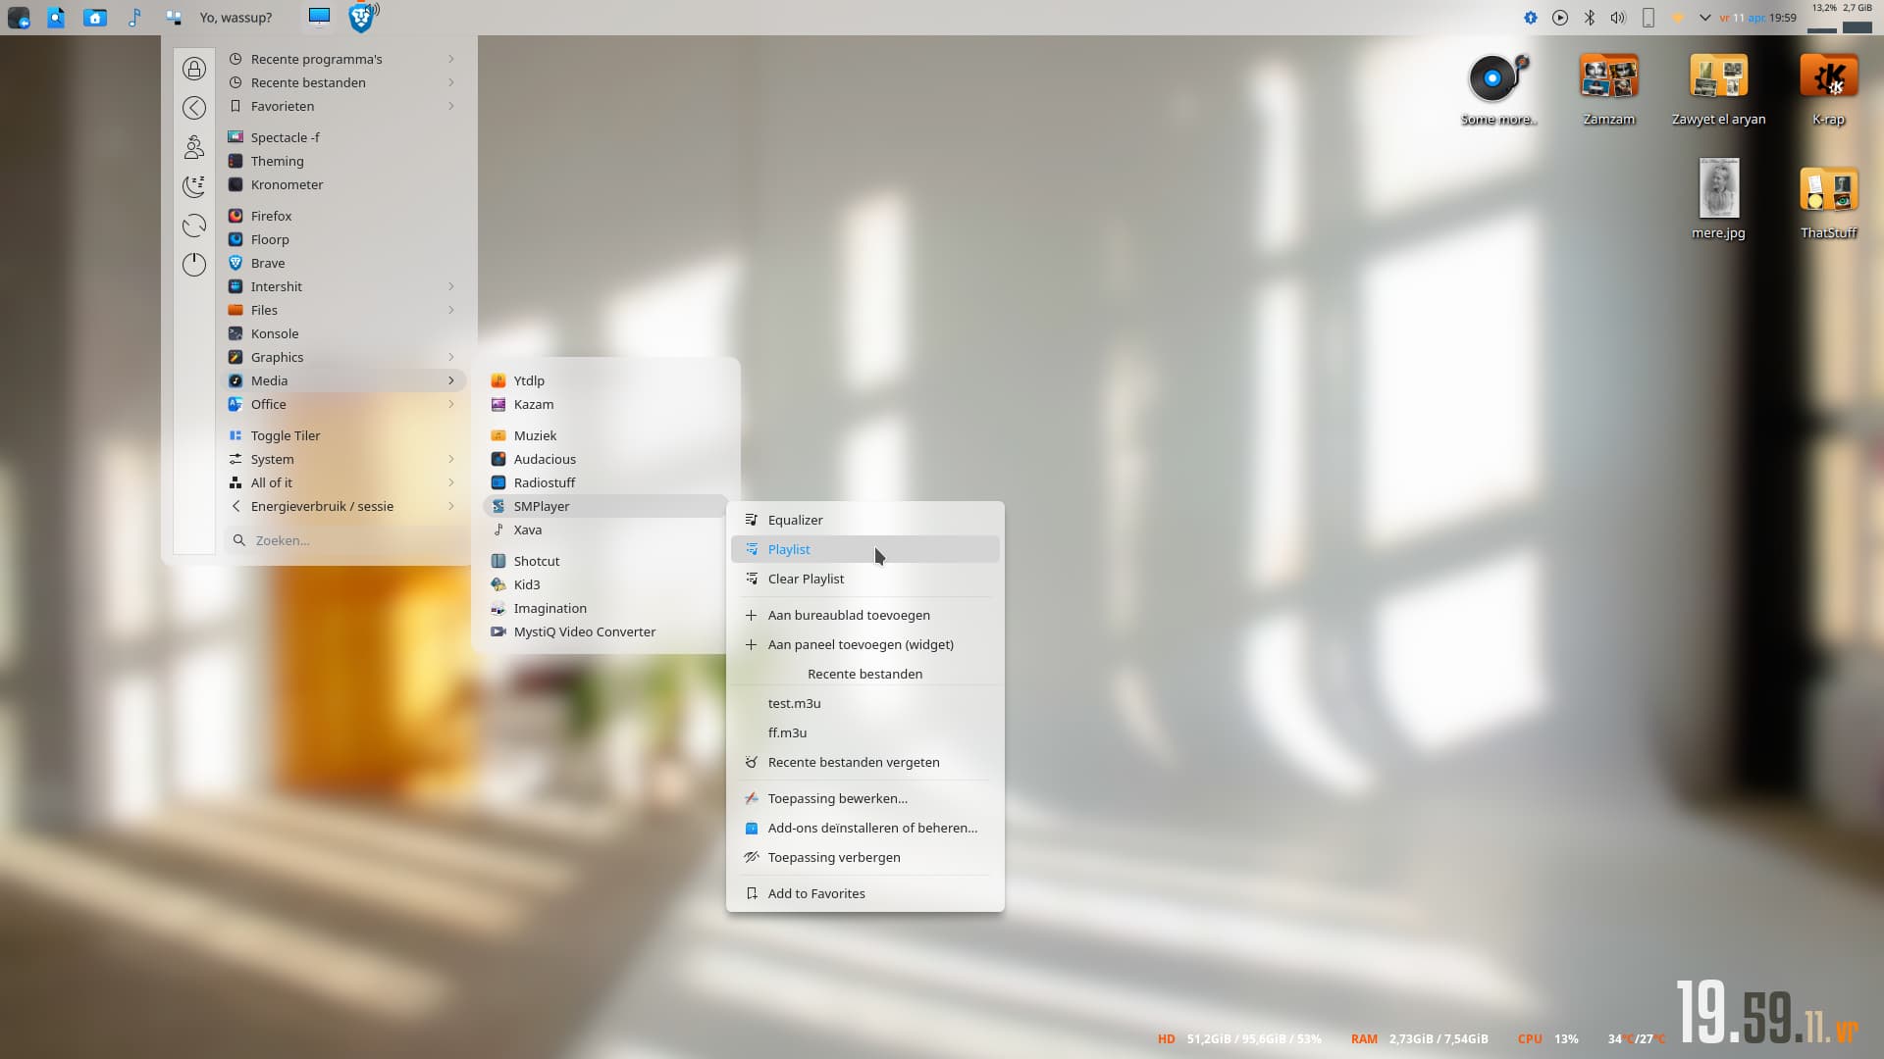
Task: Open the Zamzam desktop folder
Action: tap(1608, 90)
